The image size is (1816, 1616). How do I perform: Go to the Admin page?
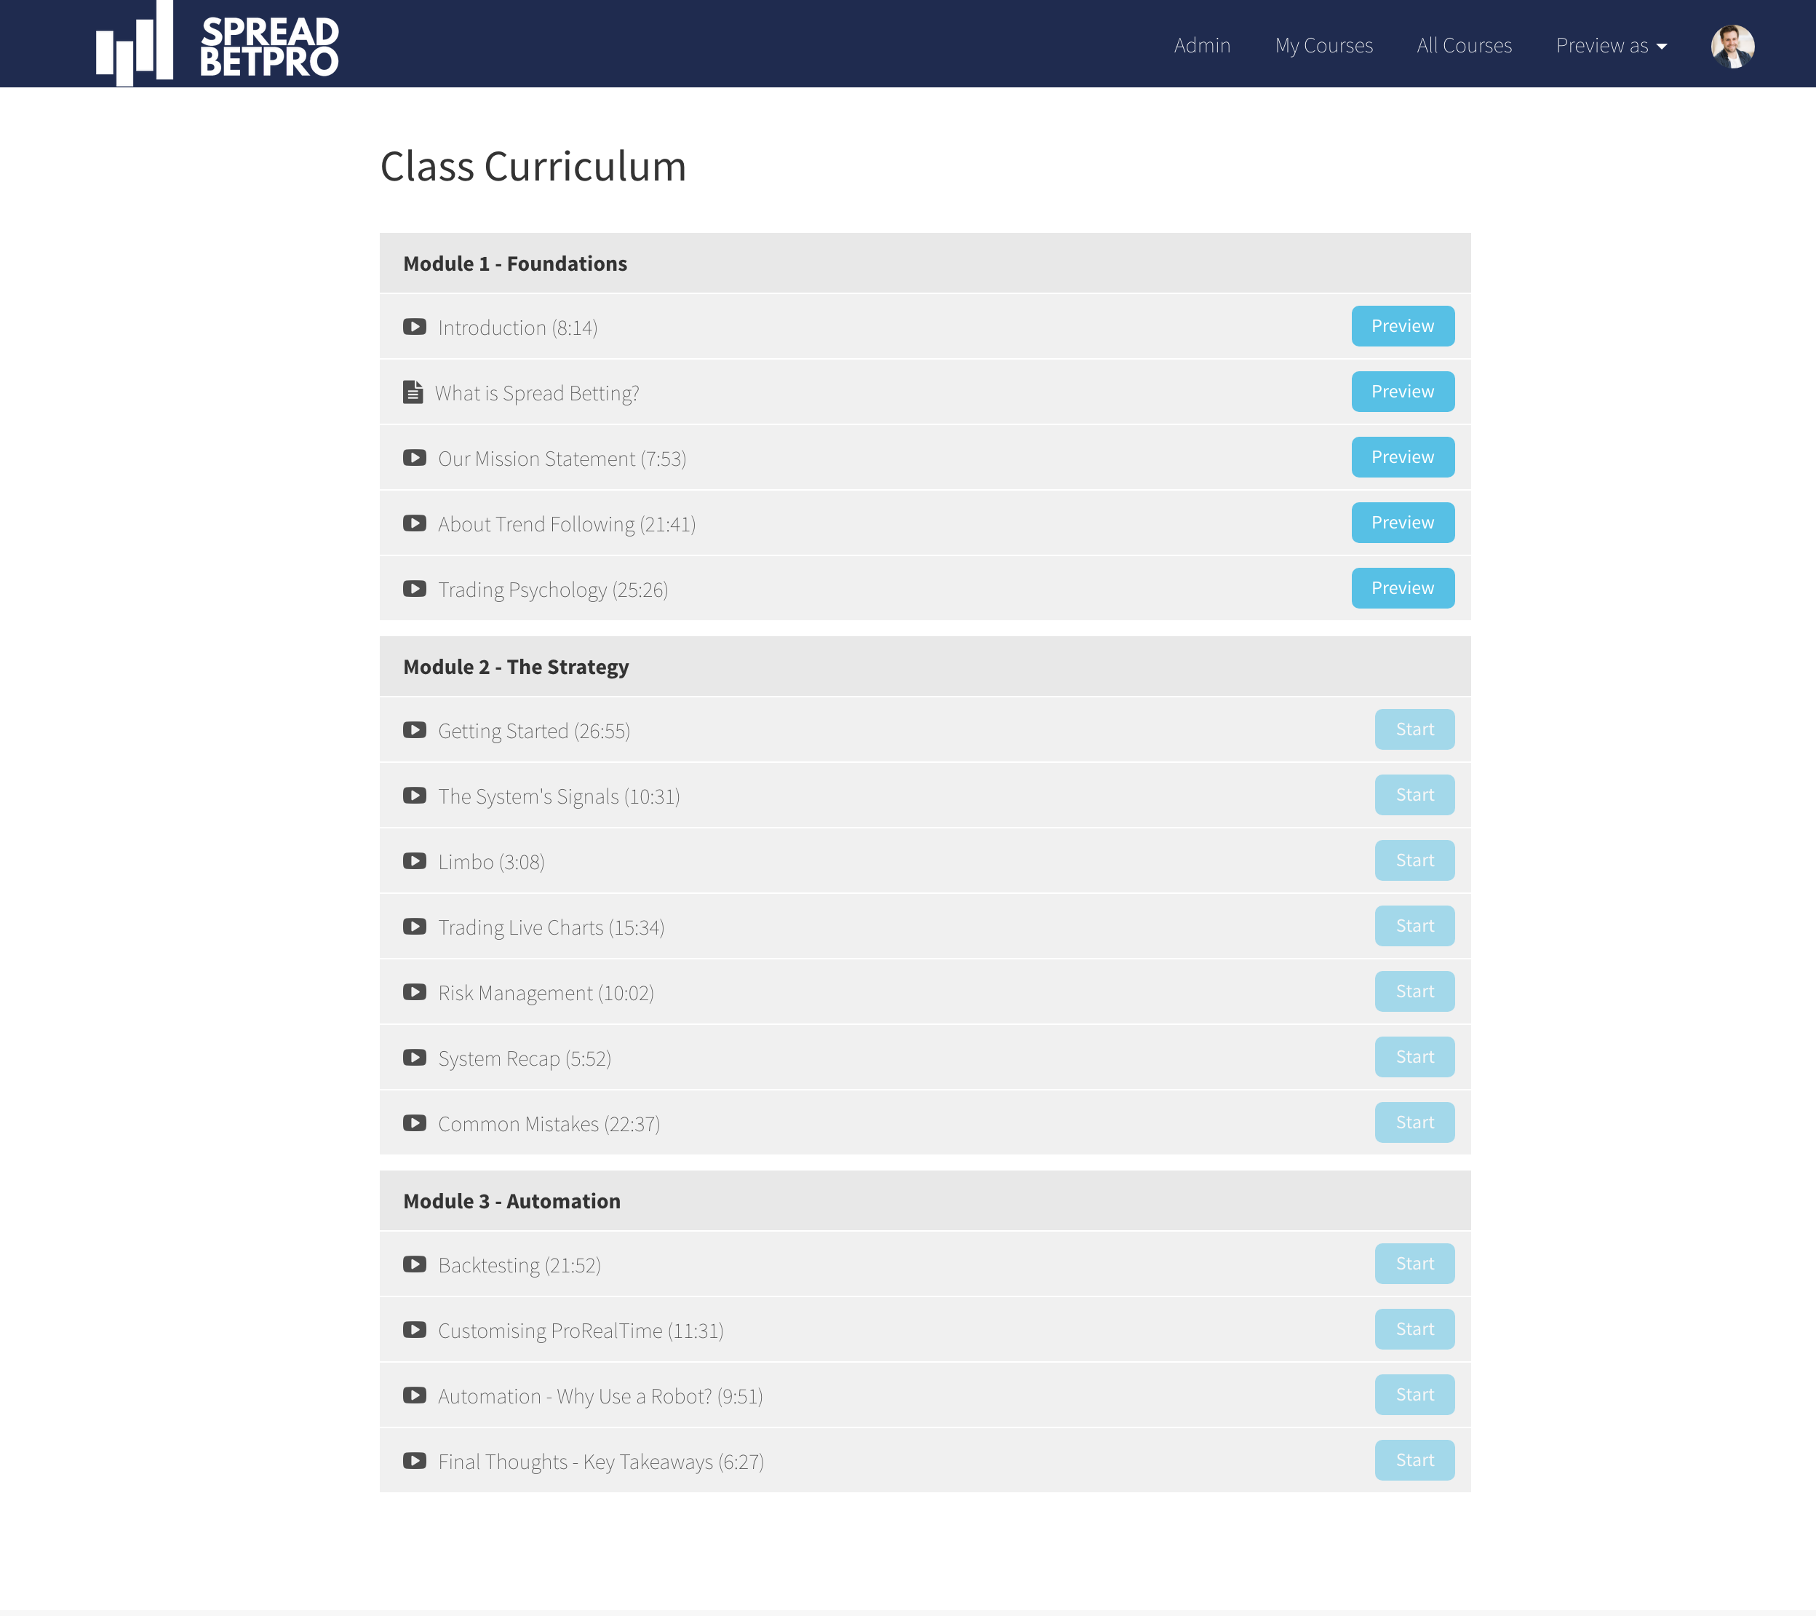pos(1201,45)
